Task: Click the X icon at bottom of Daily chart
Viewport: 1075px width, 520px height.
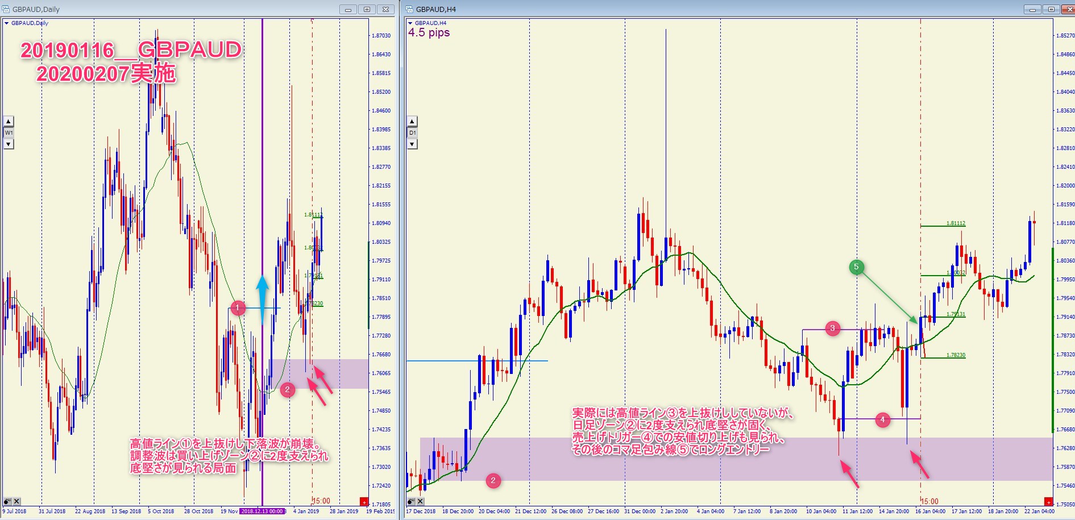Action: (x=17, y=501)
